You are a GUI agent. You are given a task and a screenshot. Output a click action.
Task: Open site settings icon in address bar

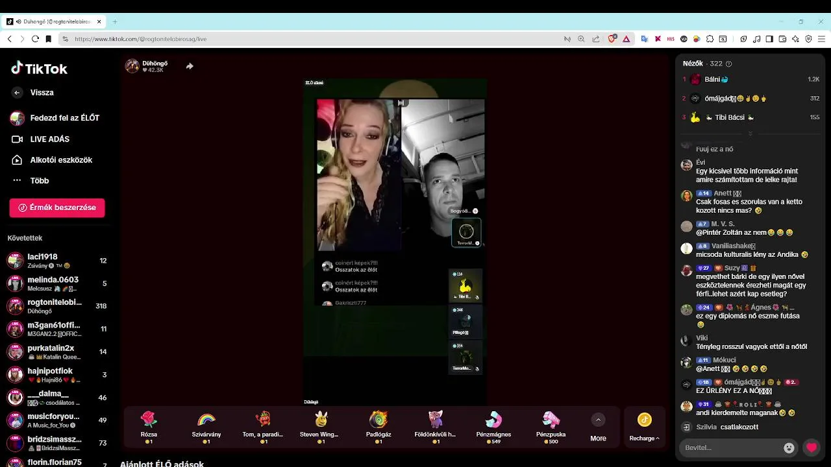(x=65, y=39)
